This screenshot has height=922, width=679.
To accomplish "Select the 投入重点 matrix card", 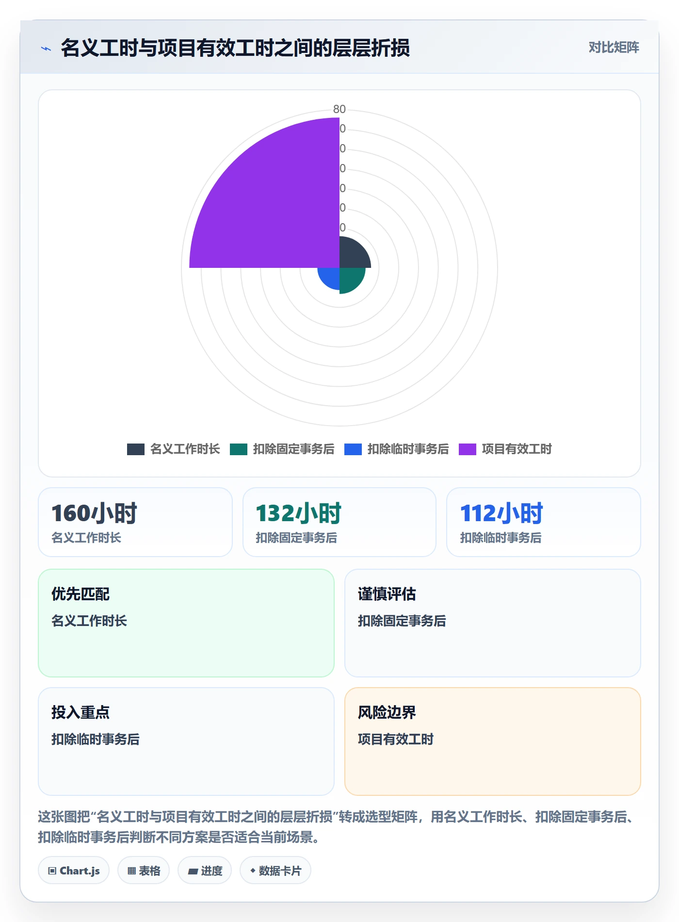I will 186,741.
